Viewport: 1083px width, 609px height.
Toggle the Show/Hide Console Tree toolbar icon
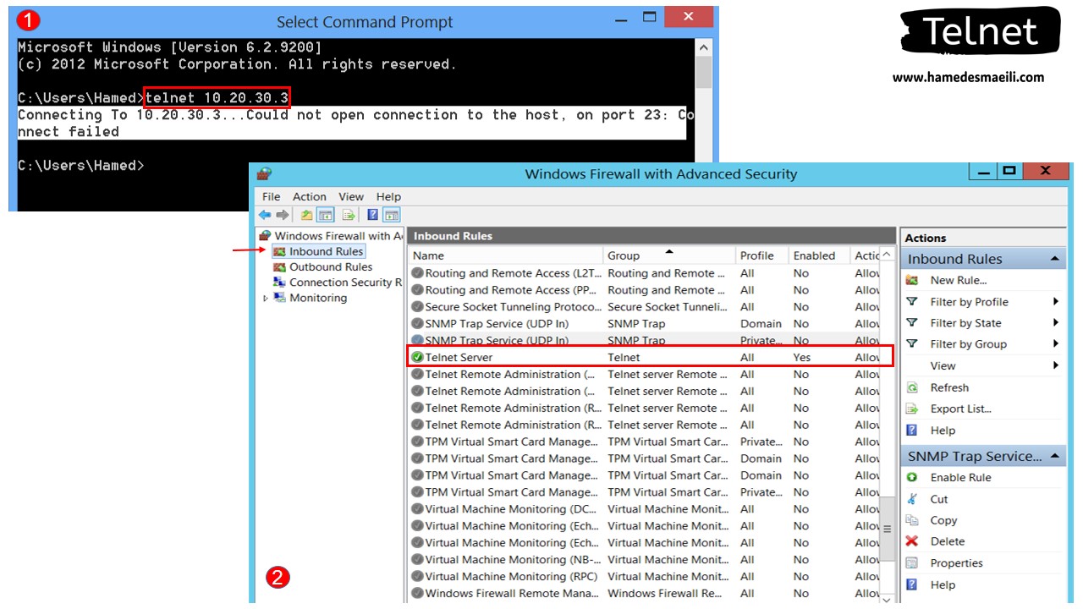[326, 215]
